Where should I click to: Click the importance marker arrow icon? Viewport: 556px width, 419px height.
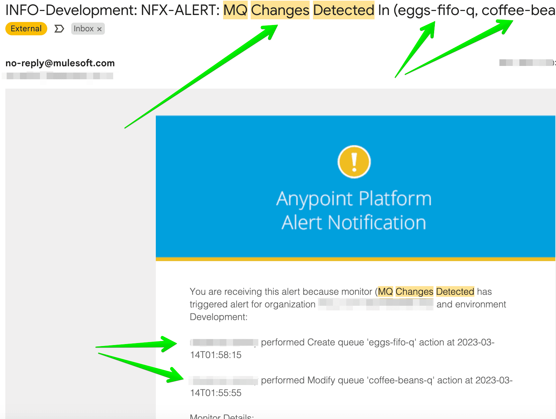point(59,29)
